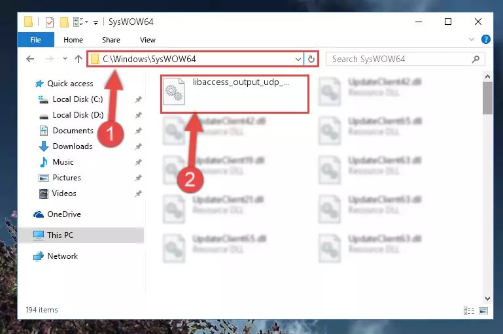This screenshot has height=334, width=503.
Task: Click the file list scroll down arrow
Action: (487, 299)
